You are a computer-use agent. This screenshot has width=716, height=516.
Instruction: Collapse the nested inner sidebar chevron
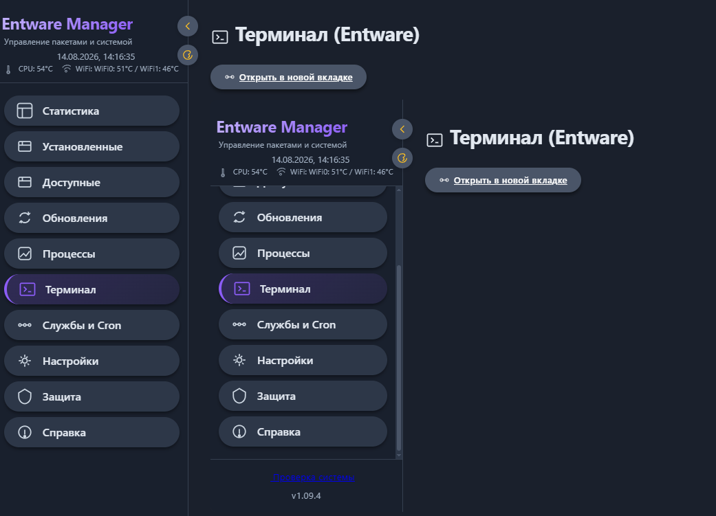click(x=402, y=129)
